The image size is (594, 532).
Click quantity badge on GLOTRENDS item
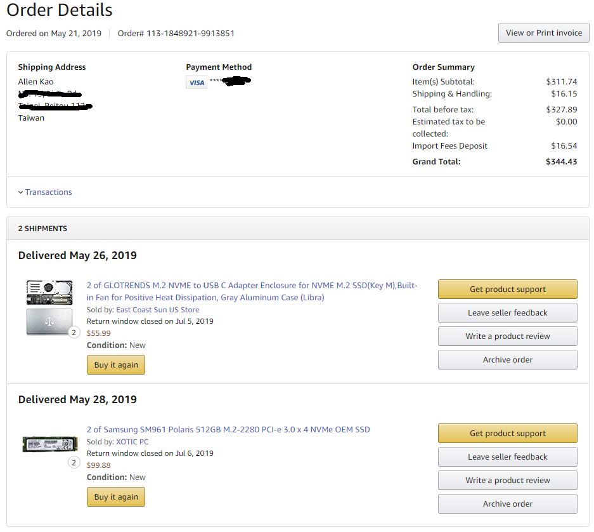tap(74, 332)
